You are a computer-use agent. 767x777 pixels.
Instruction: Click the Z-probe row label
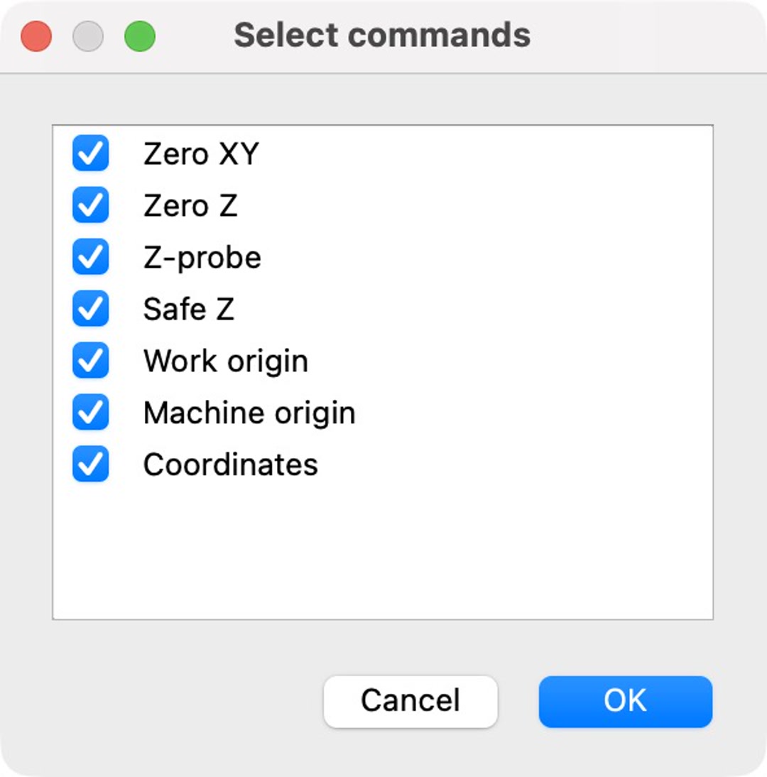[x=202, y=257]
